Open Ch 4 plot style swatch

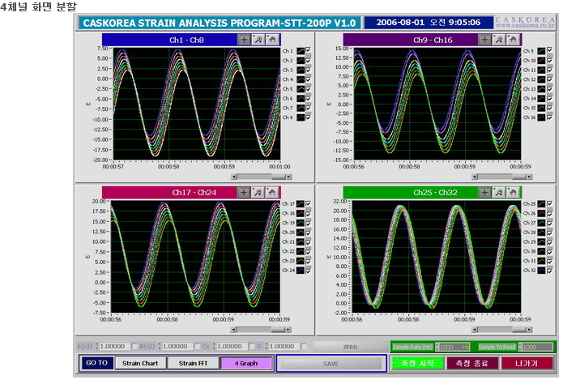click(x=301, y=79)
